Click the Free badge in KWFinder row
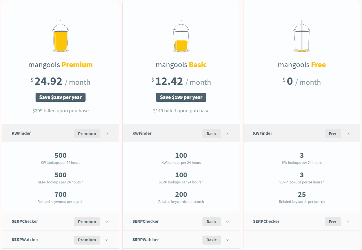The width and height of the screenshot is (362, 250). tap(333, 134)
